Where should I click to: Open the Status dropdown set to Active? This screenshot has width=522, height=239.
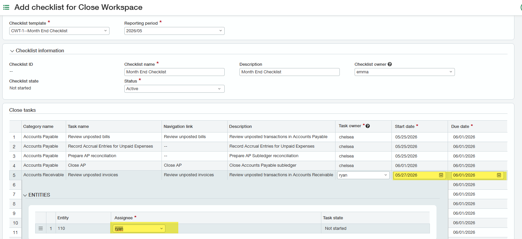tap(174, 89)
